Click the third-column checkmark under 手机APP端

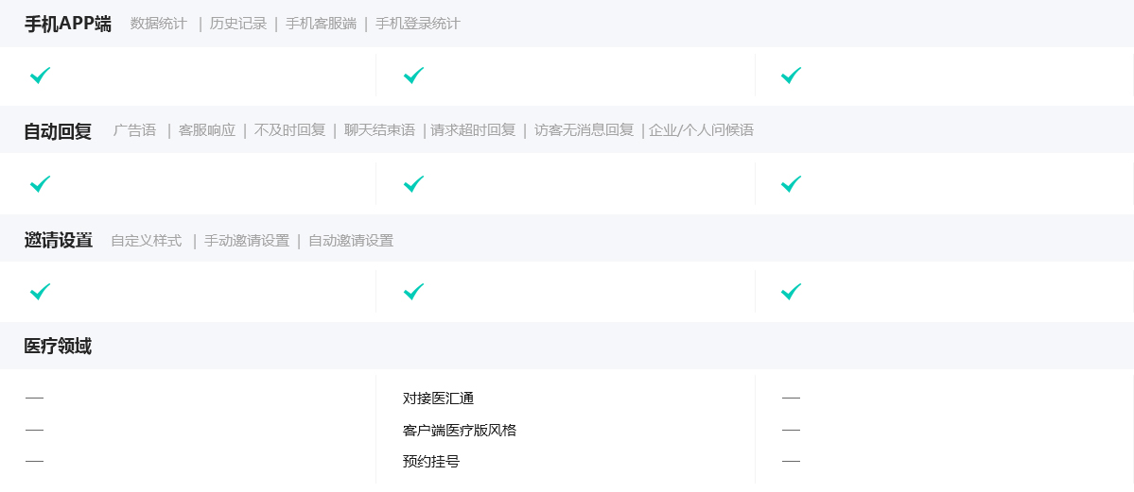pos(791,76)
